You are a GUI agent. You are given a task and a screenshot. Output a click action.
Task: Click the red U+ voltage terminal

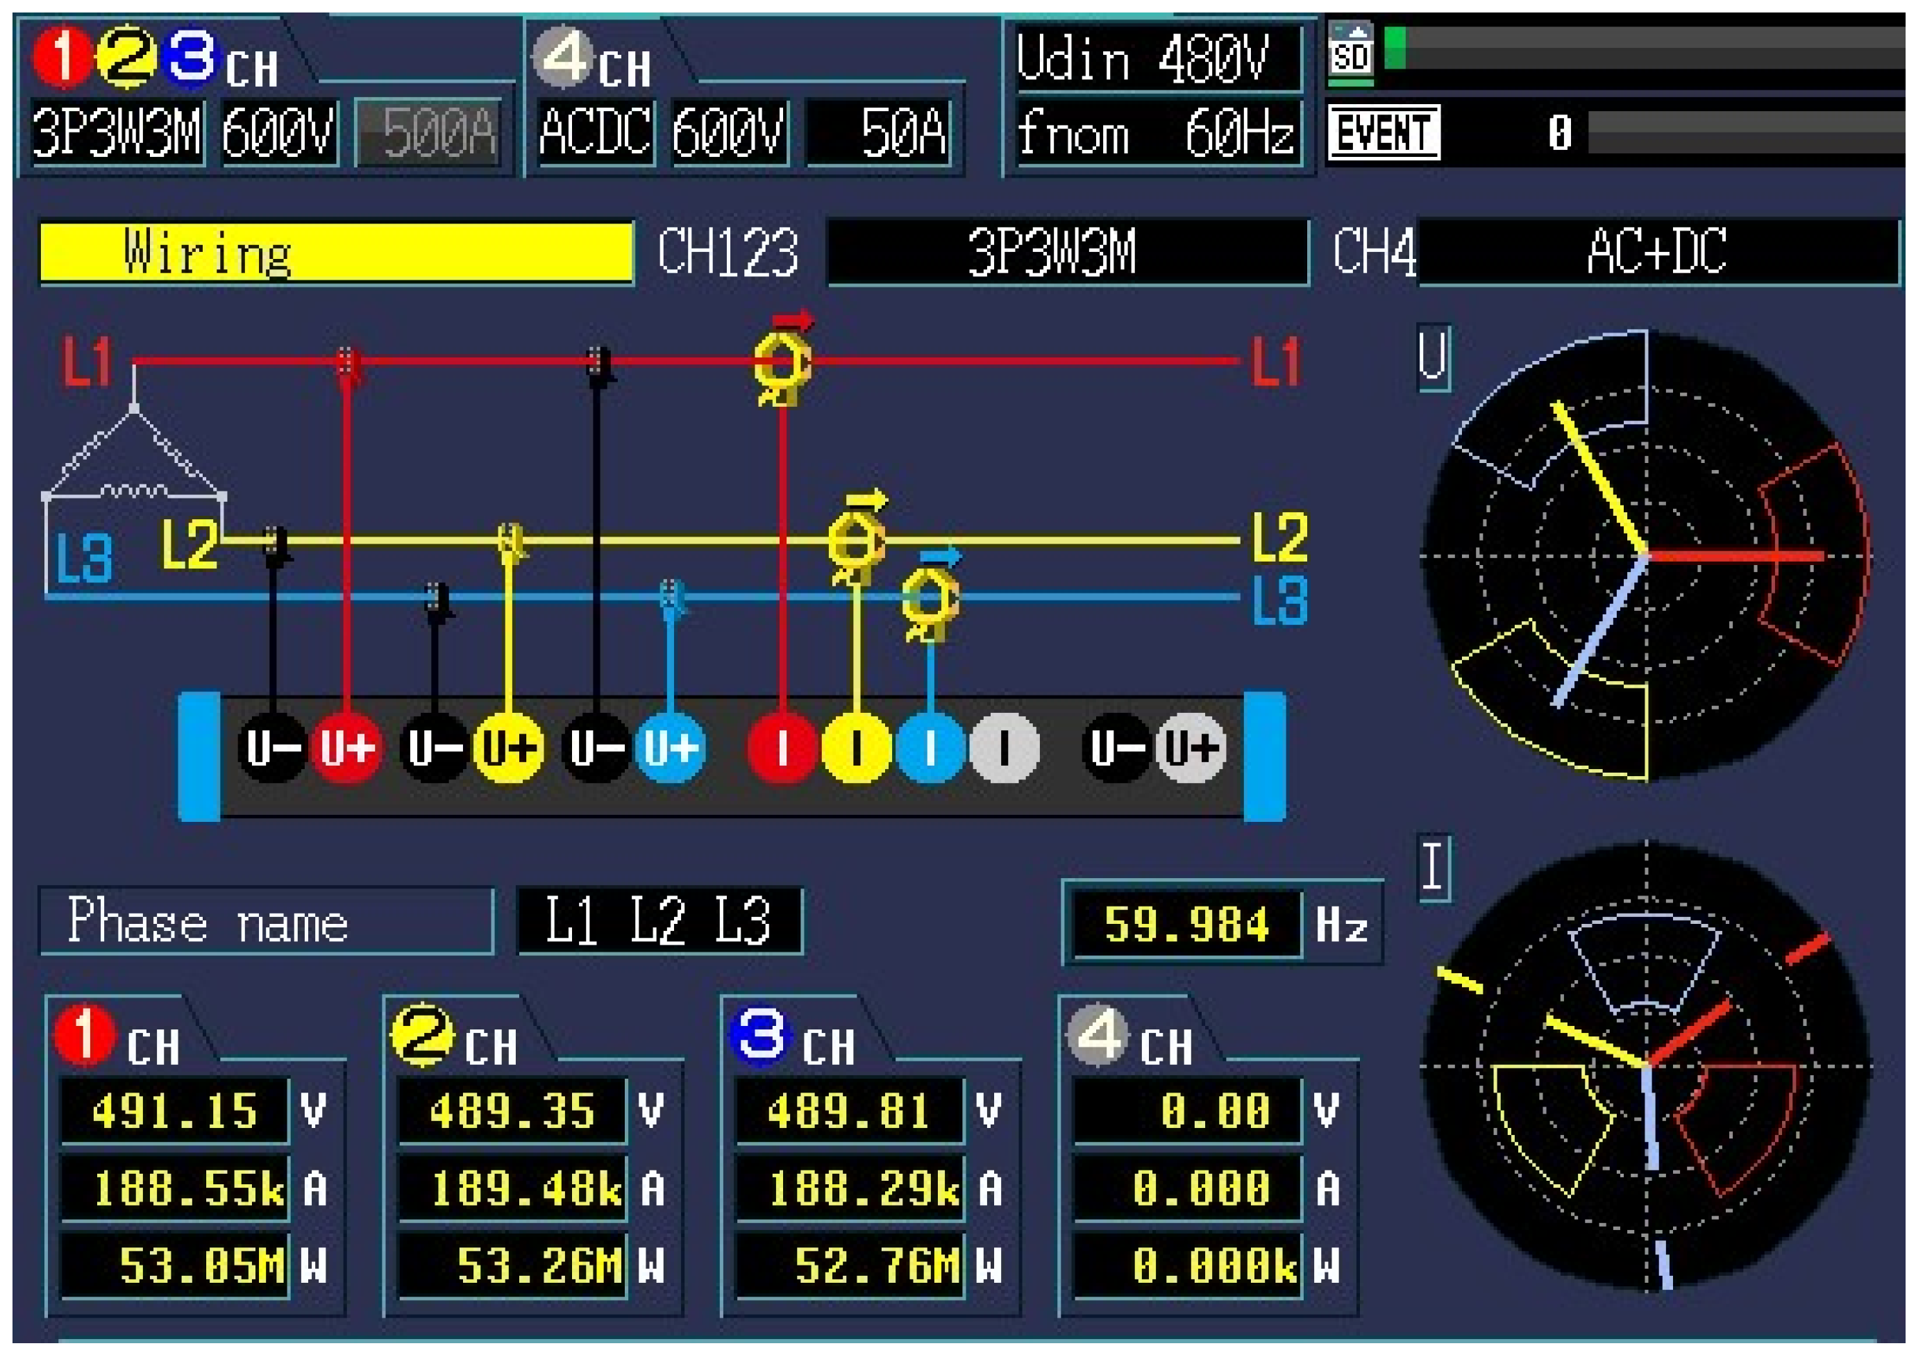pyautogui.click(x=347, y=748)
